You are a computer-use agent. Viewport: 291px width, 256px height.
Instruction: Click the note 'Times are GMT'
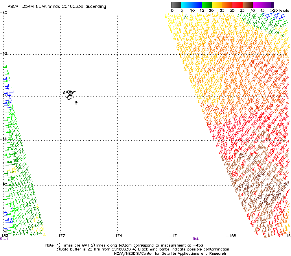point(75,245)
